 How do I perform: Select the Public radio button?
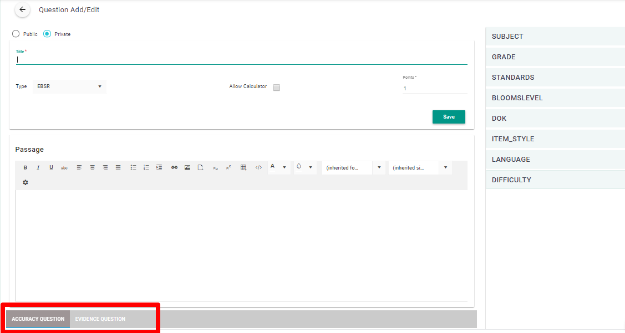pyautogui.click(x=16, y=34)
